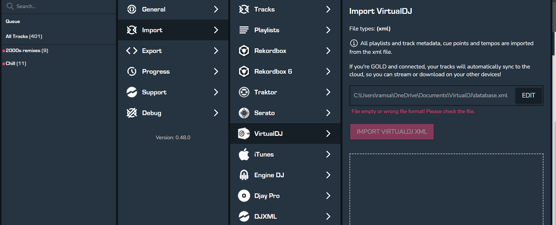556x225 pixels.
Task: Click the General settings icon
Action: (x=132, y=9)
